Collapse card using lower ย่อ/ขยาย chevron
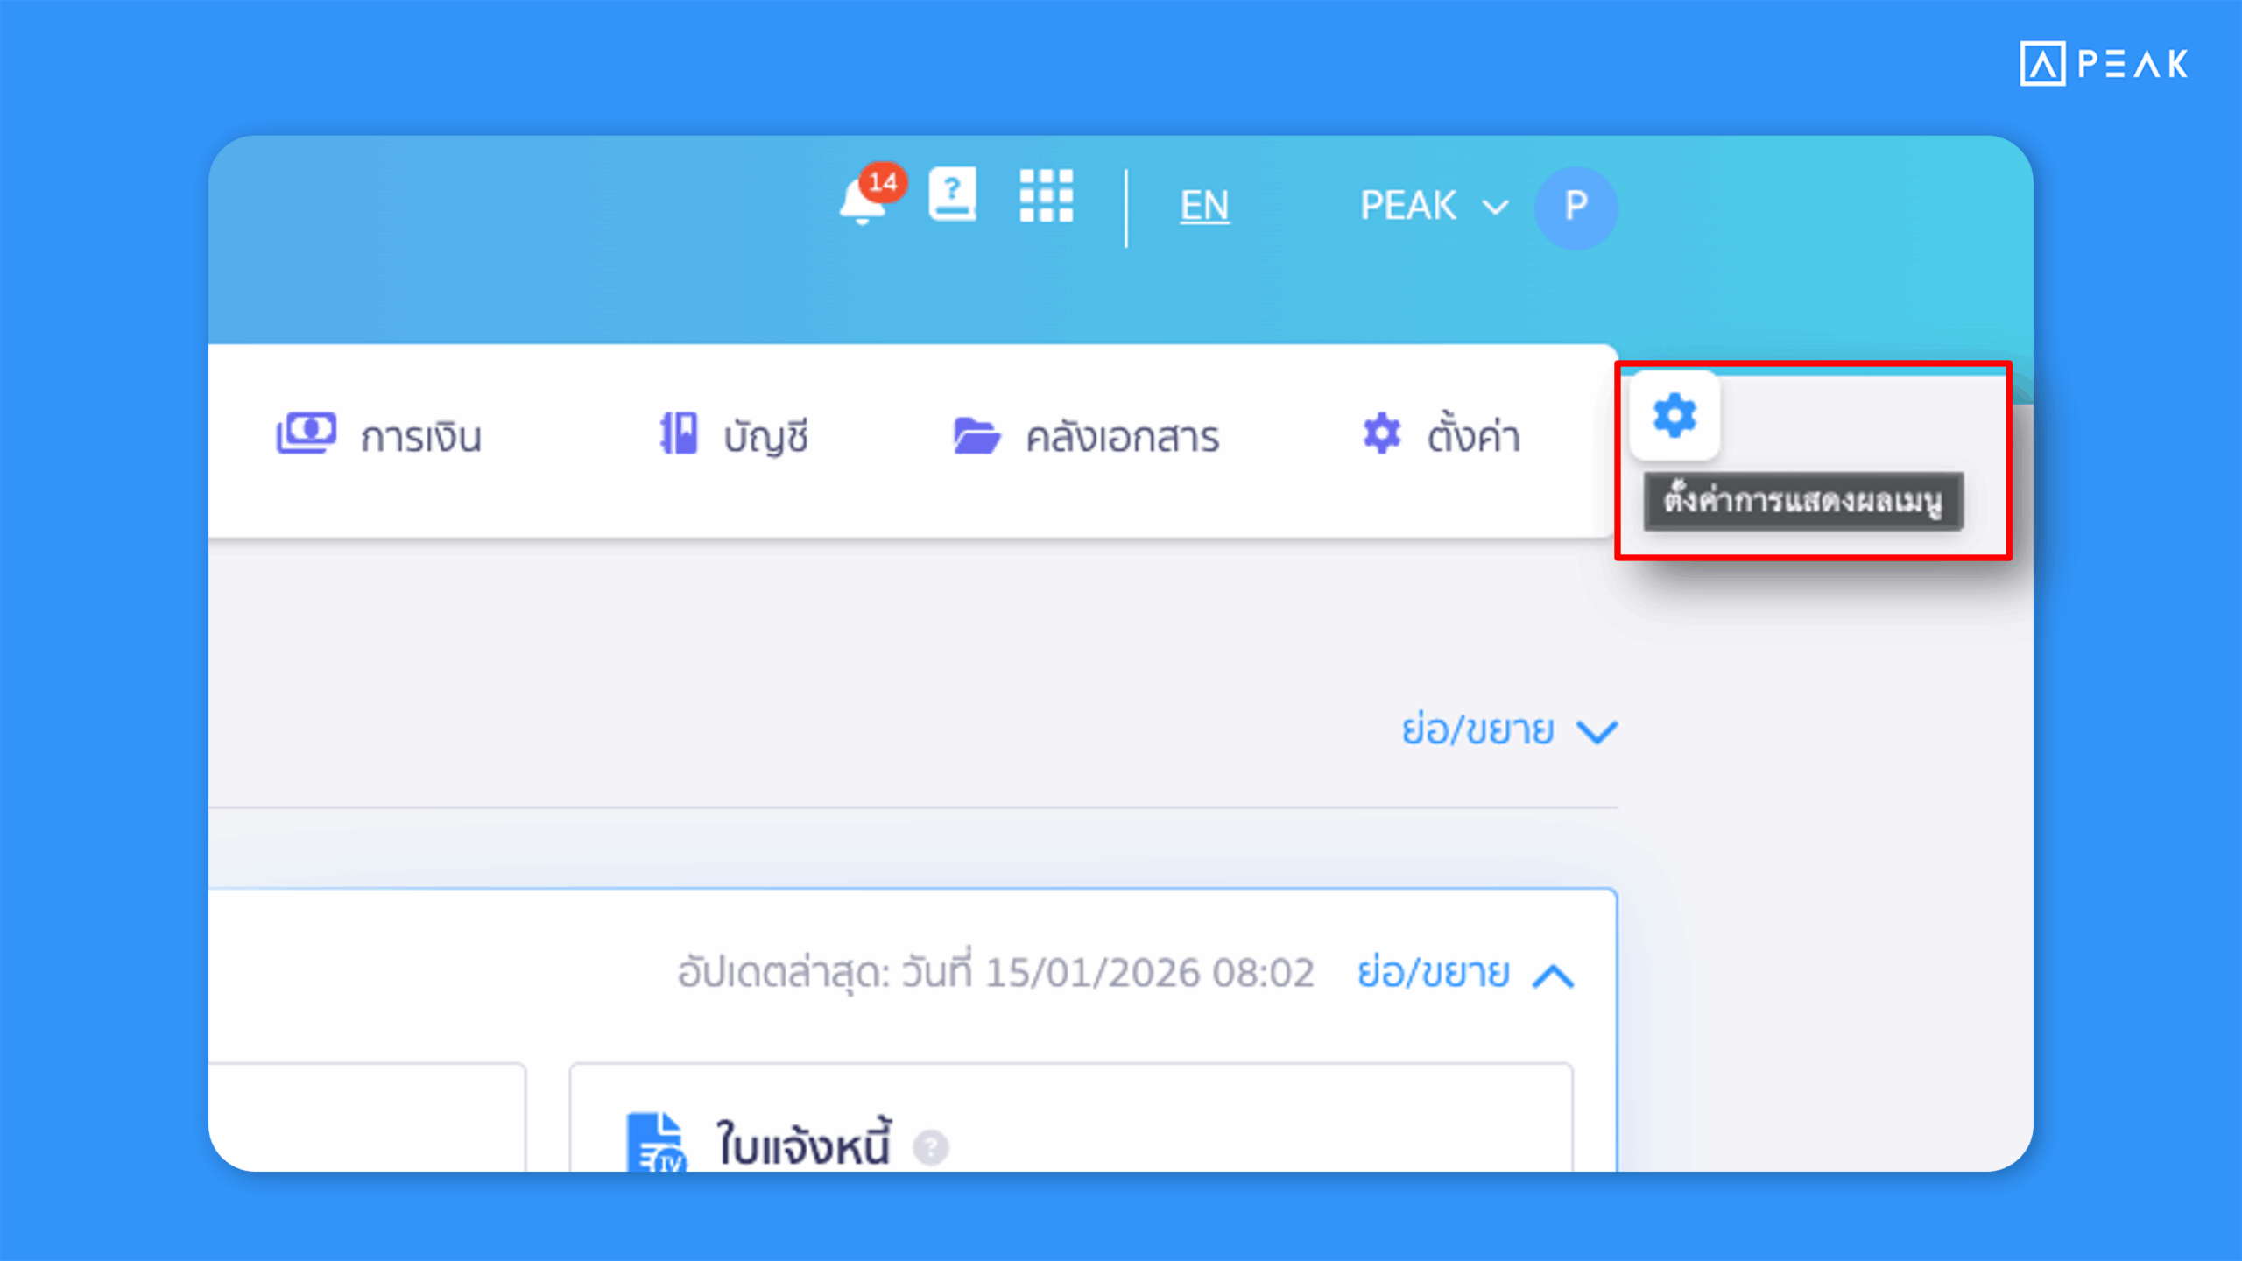 point(1553,976)
